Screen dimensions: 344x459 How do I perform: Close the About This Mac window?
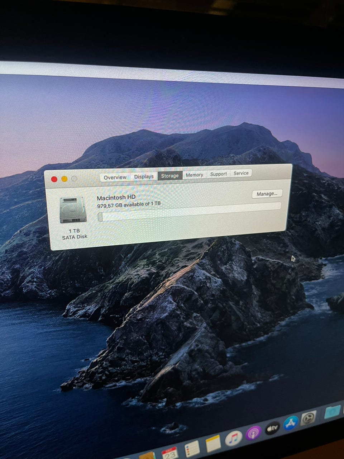point(54,179)
